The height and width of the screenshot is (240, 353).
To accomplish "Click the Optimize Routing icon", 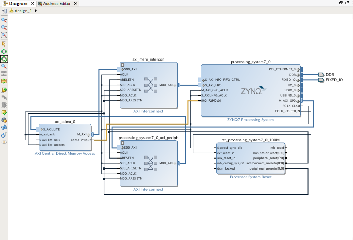I will point(4,135).
